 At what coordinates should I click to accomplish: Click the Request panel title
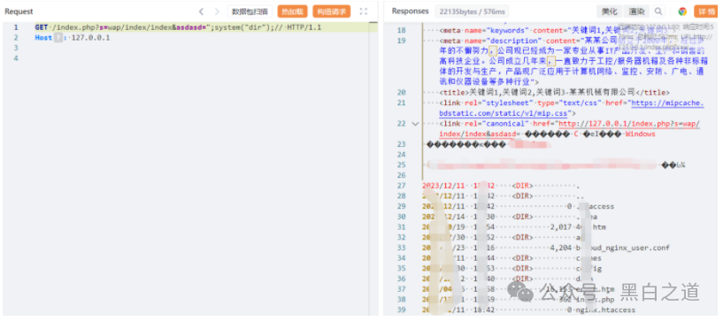point(19,11)
